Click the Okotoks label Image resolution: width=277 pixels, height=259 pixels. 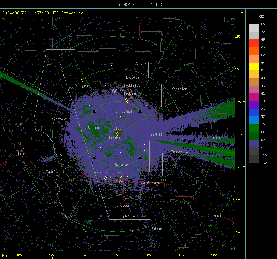[x=123, y=205]
